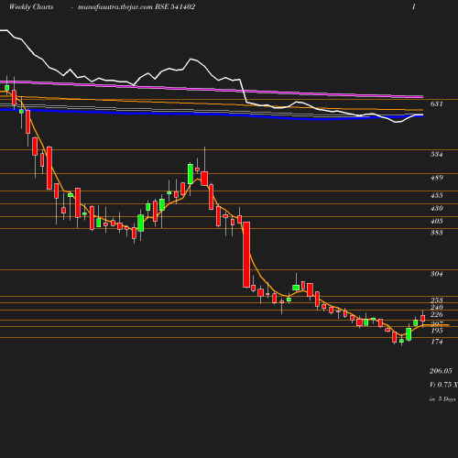Click the "Weekly Charts" title text
Screen dimensions: 458x458
click(31, 7)
